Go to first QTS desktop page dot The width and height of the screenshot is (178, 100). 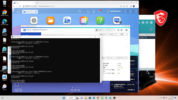(72, 87)
